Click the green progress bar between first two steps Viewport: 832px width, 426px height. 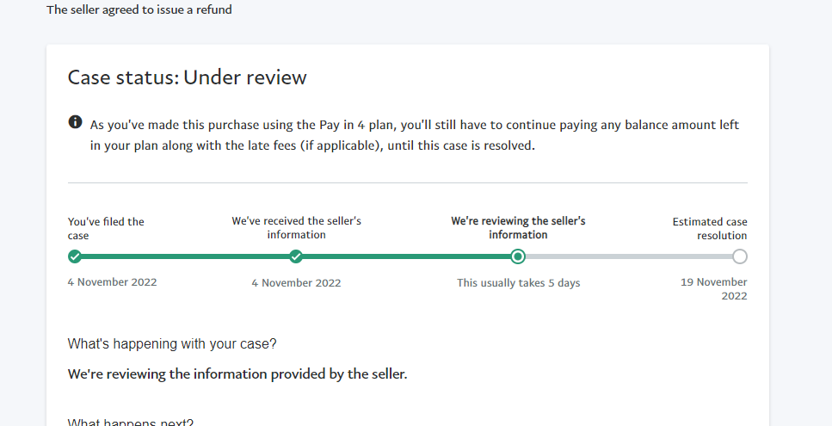[185, 256]
